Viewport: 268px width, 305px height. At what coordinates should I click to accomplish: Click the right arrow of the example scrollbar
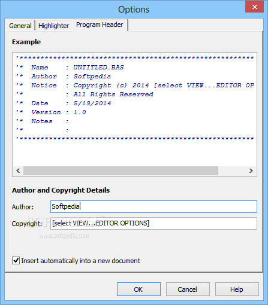(251, 170)
